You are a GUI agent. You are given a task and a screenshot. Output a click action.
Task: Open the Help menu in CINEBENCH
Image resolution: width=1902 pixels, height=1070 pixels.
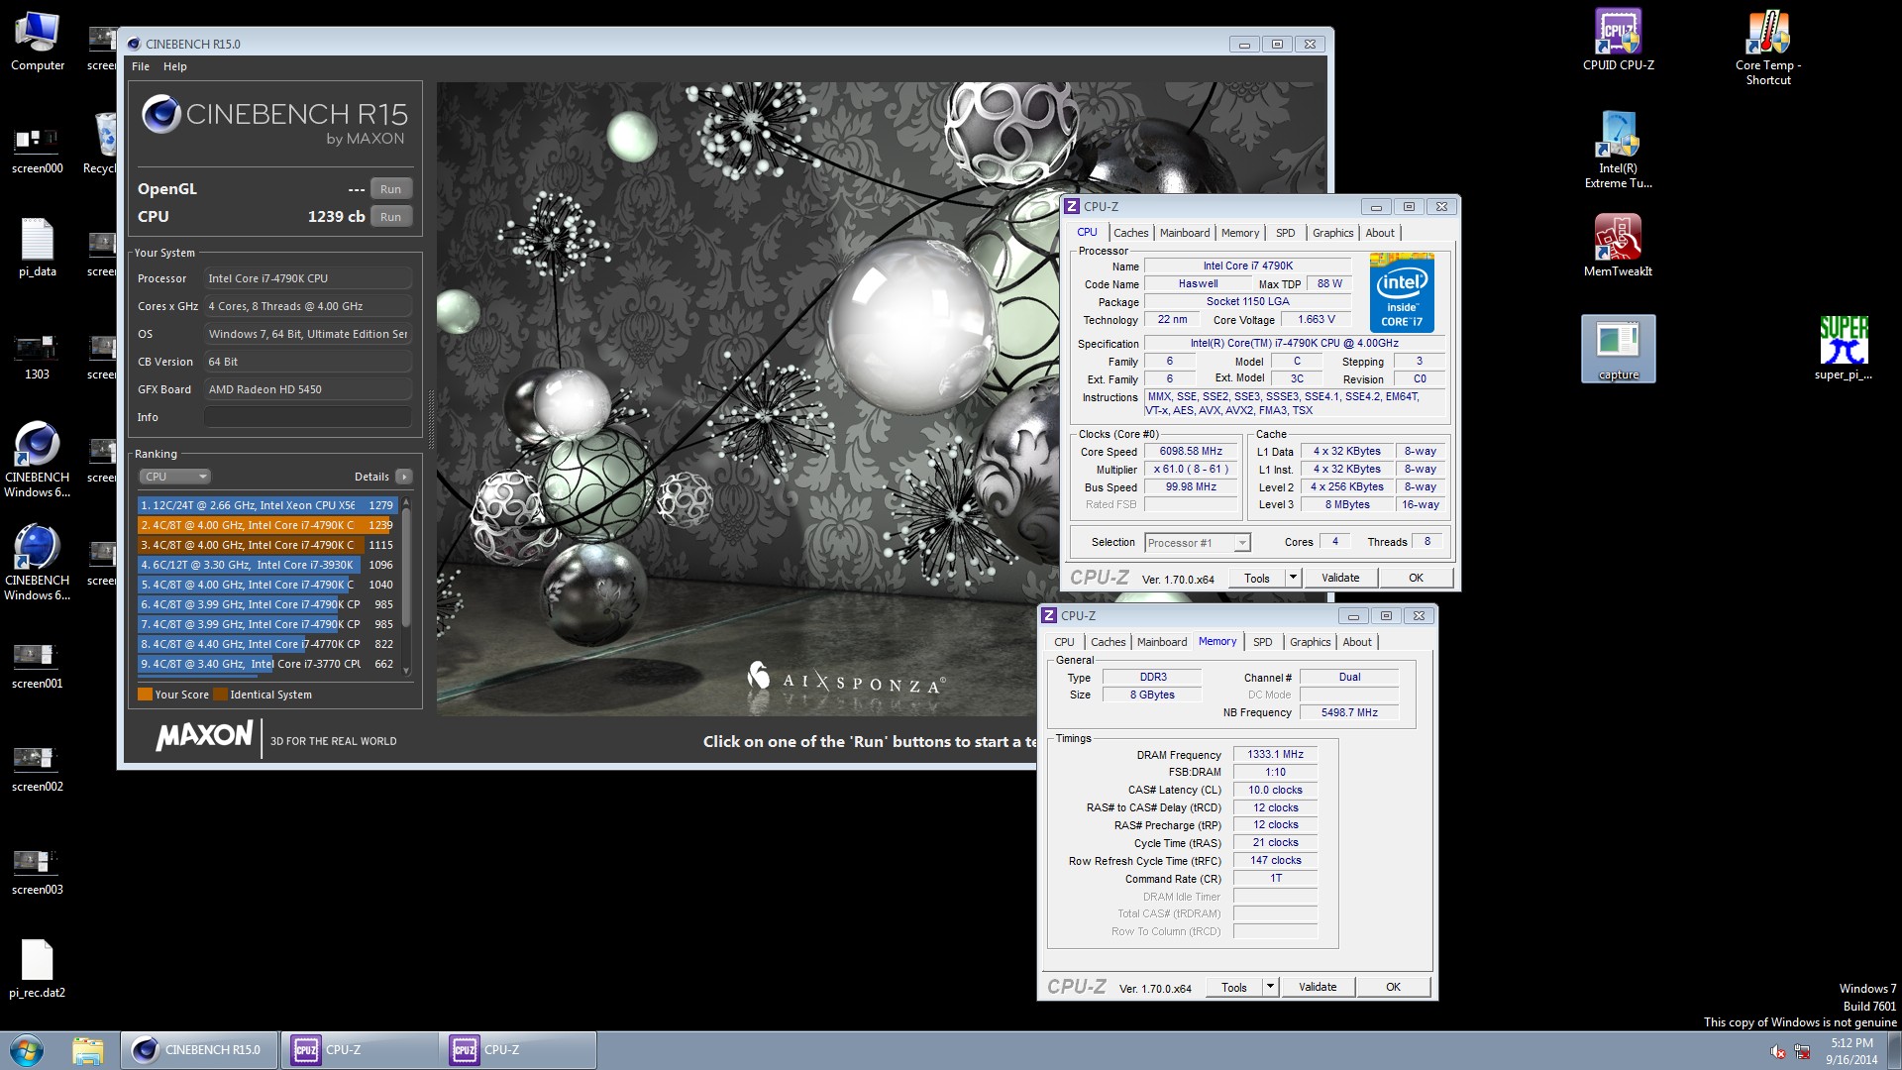175,66
